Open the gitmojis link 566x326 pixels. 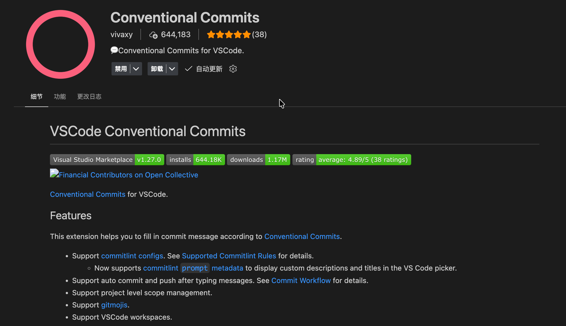tap(114, 305)
